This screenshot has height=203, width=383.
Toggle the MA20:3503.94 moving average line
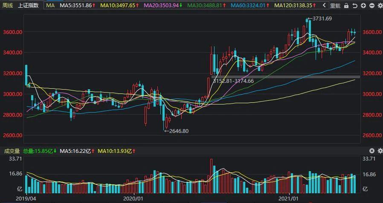[161, 6]
